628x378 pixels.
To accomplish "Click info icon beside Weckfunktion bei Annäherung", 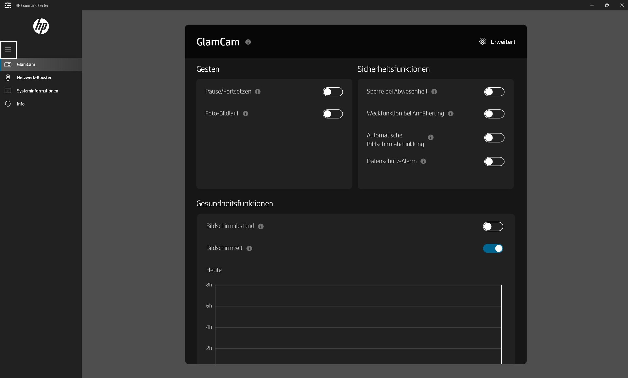I will pyautogui.click(x=451, y=113).
